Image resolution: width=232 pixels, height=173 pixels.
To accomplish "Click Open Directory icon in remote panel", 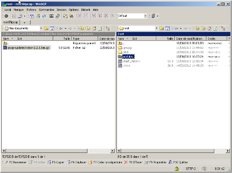I will coord(161,28).
